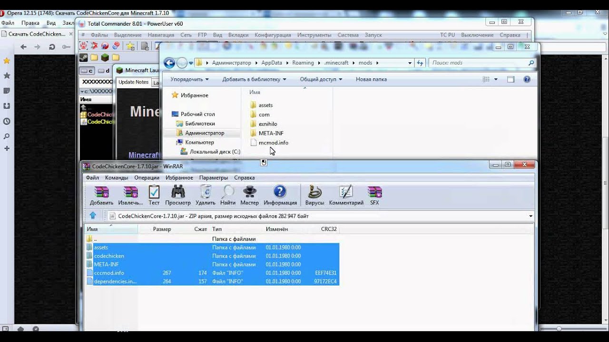
Task: Open the WinRAR path bar dropdown arrow
Action: pyautogui.click(x=530, y=216)
